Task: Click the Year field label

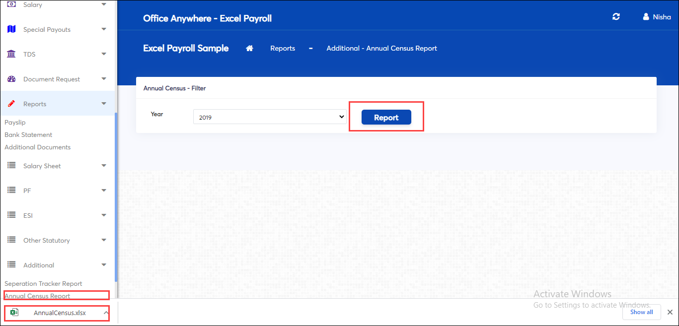Action: [x=157, y=114]
